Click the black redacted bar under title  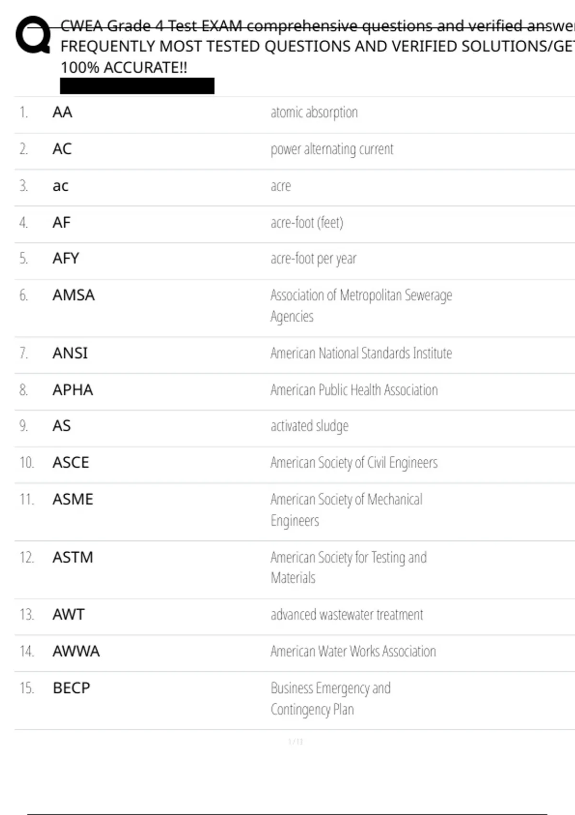137,86
